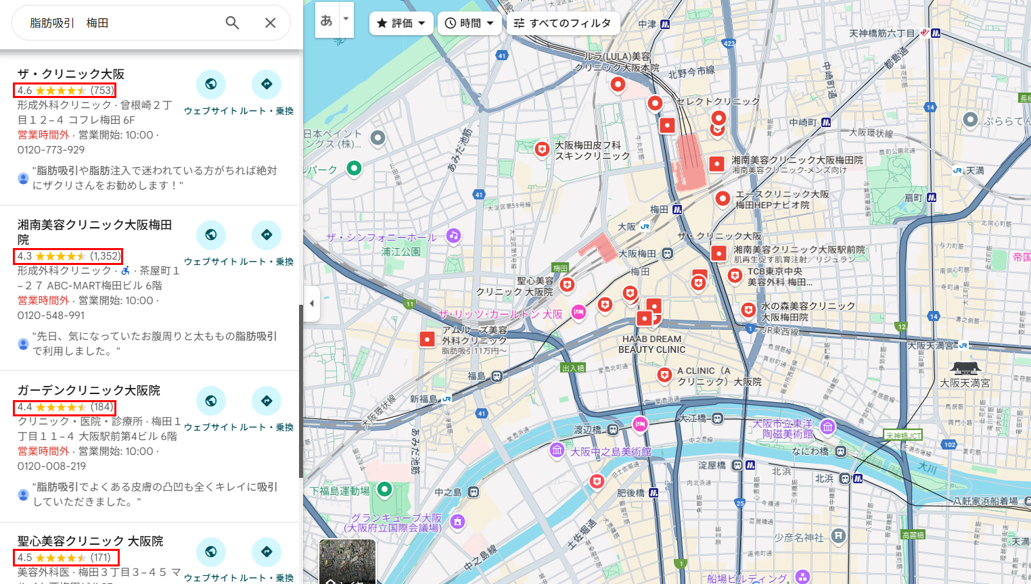
Task: Click the ルラ(LULA)美容クリニック map pin
Action: click(x=618, y=85)
